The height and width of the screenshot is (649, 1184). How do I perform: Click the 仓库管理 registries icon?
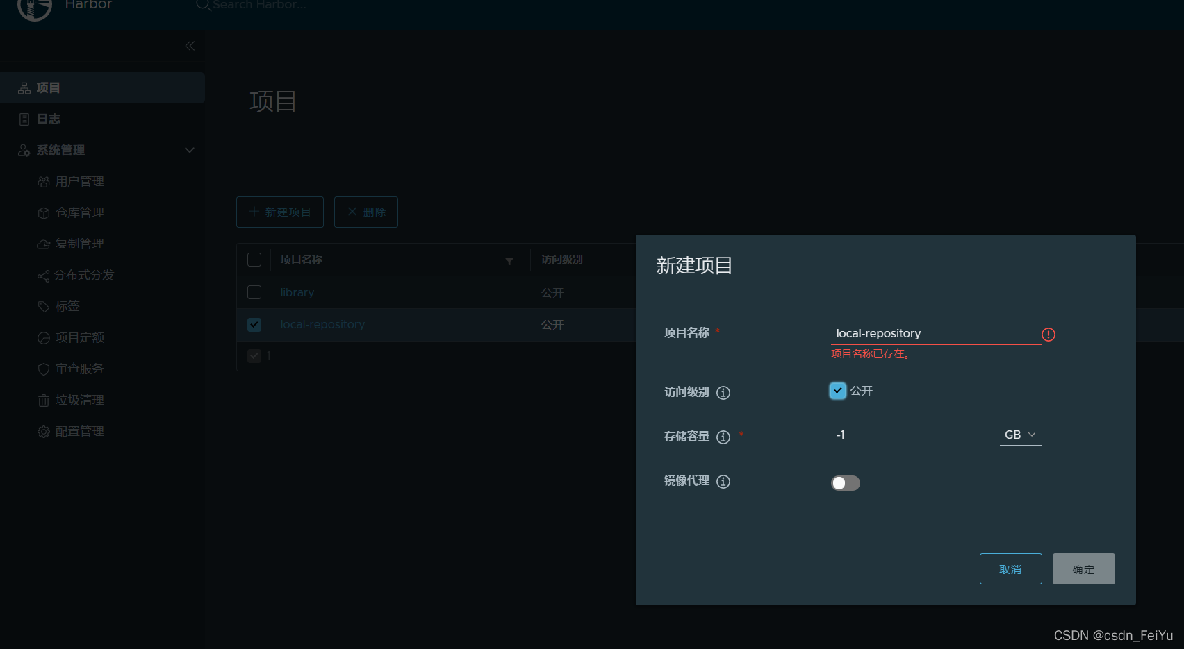coord(43,213)
